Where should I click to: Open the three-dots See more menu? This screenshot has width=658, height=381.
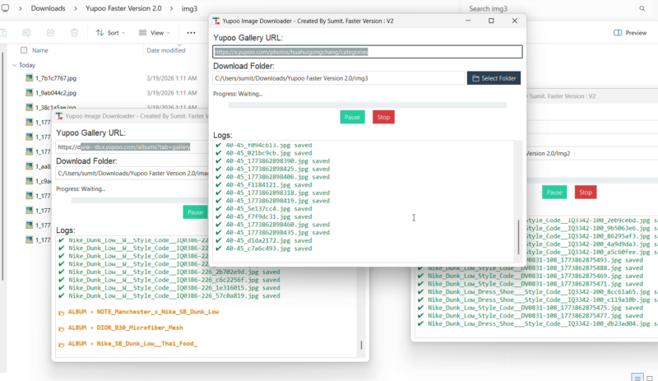[191, 33]
